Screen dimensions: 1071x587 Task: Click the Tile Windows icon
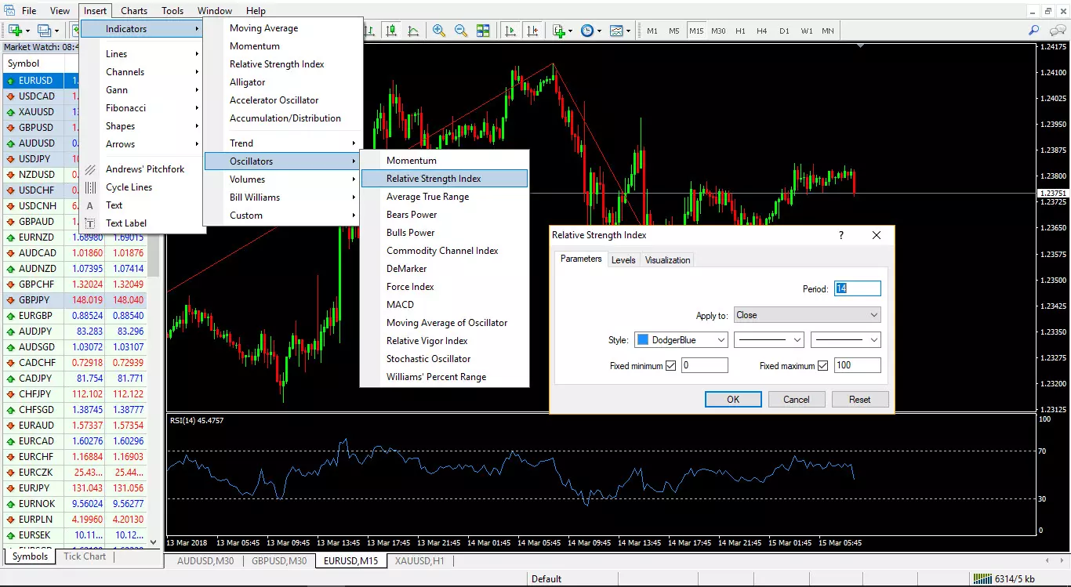tap(483, 31)
